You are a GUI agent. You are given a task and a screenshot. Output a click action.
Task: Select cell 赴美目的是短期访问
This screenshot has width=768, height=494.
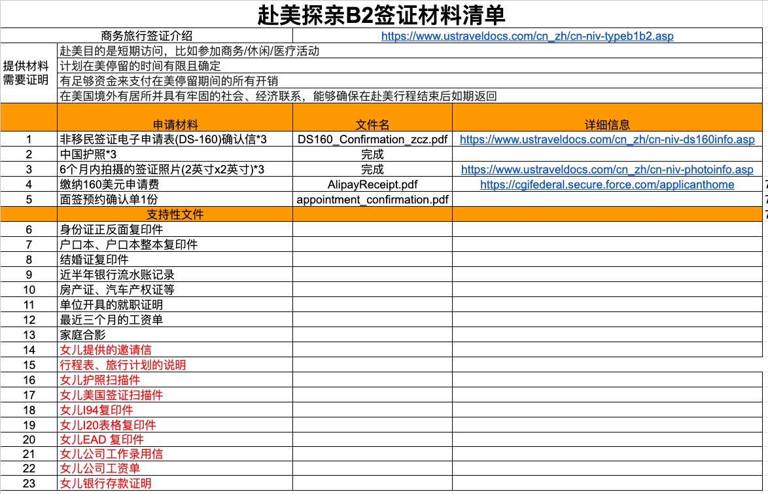coord(410,51)
